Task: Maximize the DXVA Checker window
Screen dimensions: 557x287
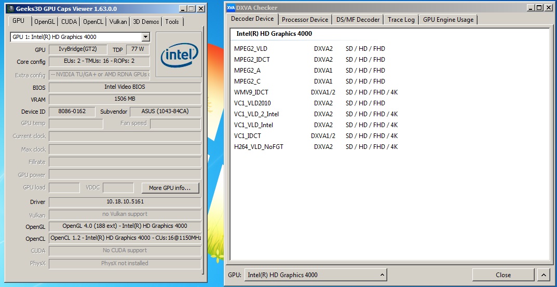Action: (x=539, y=7)
